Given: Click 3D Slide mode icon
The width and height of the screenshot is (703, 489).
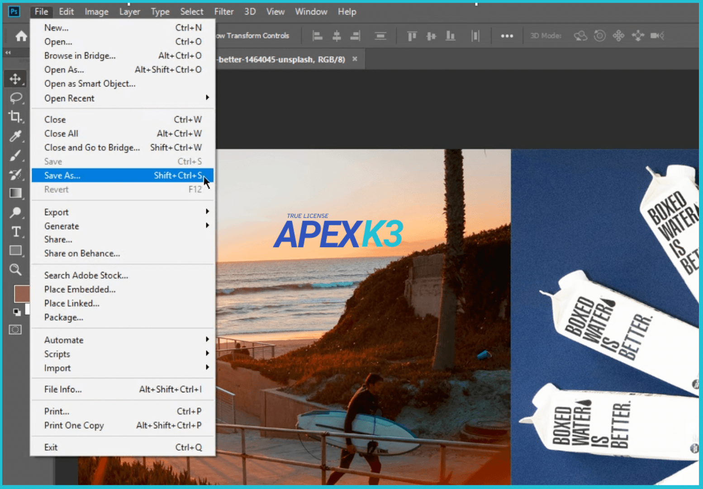Looking at the screenshot, I should pos(638,36).
